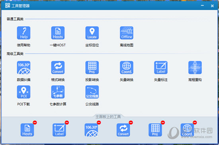Click the 高级工具类 section heading
Image resolution: width=219 pixels, height=145 pixels.
tap(15, 53)
